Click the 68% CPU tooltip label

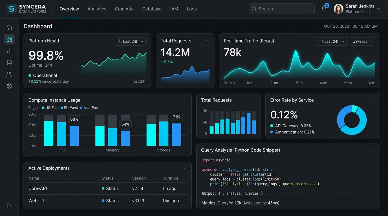click(74, 119)
